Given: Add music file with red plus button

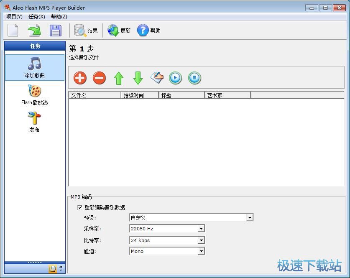Looking at the screenshot, I should coord(80,78).
